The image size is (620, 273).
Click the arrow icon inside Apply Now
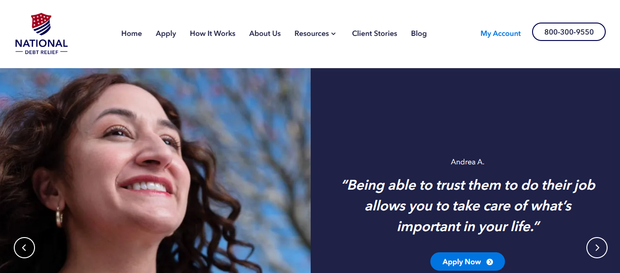(x=490, y=262)
